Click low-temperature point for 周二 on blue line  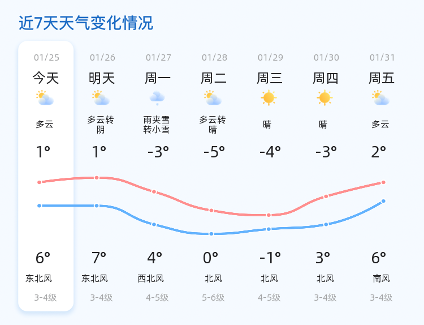[211, 234]
